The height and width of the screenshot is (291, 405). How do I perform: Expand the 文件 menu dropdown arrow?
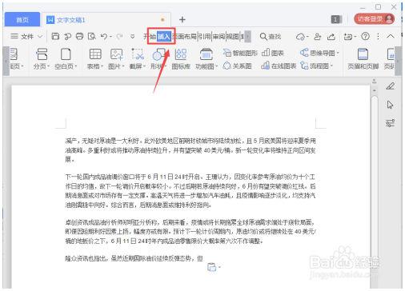click(40, 36)
